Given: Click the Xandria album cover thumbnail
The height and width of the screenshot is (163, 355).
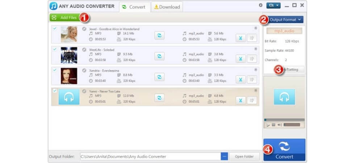Looking at the screenshot, I should 69,76.
